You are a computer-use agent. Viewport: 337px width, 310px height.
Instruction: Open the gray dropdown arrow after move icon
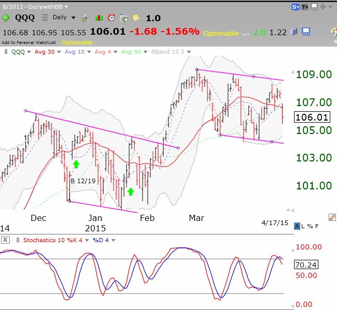[x=330, y=7]
